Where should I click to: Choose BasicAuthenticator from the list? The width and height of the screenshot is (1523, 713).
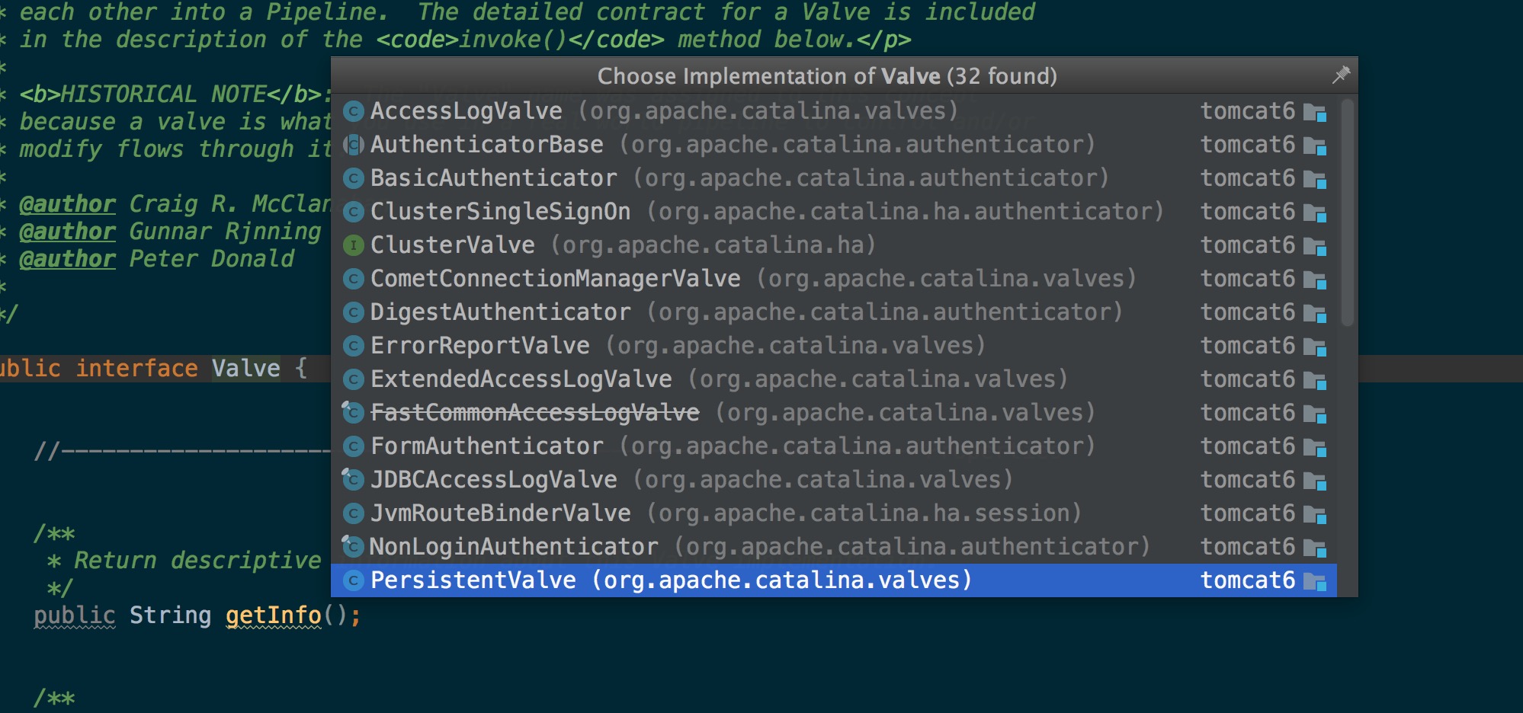(x=834, y=178)
